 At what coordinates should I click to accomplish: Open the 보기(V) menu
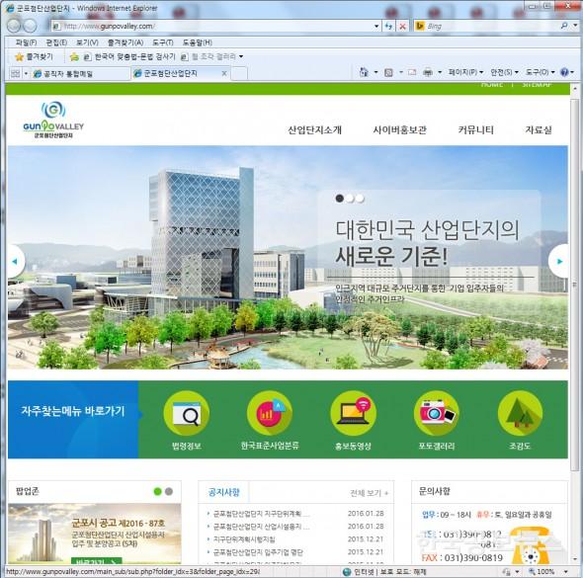pyautogui.click(x=87, y=42)
